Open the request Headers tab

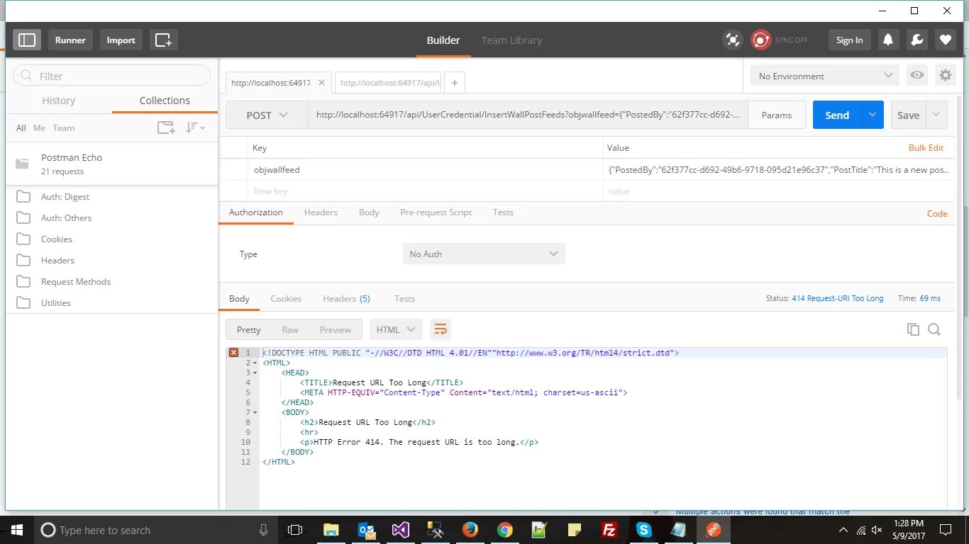coord(321,212)
